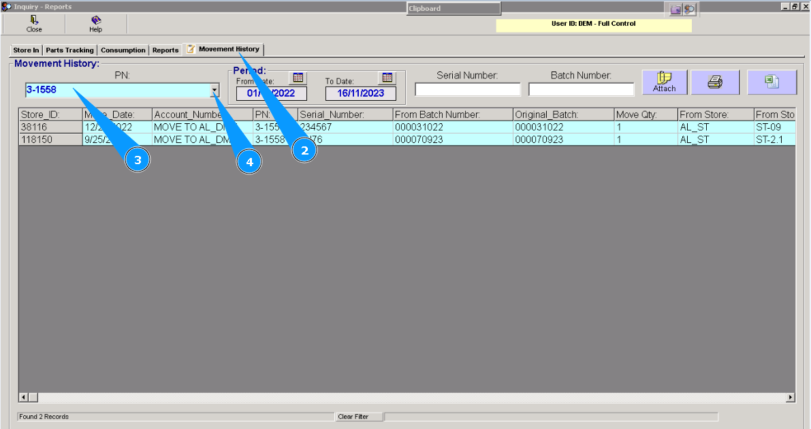This screenshot has width=811, height=429.
Task: Click the Clipboard field in title bar
Action: click(x=454, y=9)
